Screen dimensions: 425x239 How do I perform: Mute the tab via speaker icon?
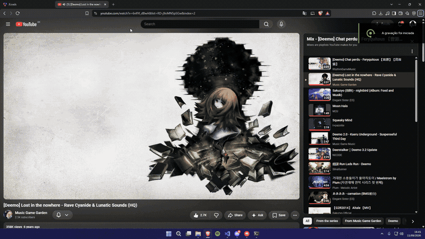64,4
